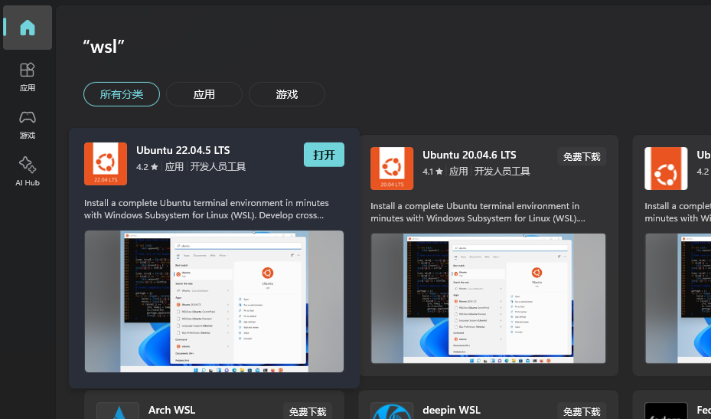Viewport: 711px width, 419px height.
Task: Click 开发人员工具 under Ubuntu 22.04.5 LTS
Action: pos(217,167)
